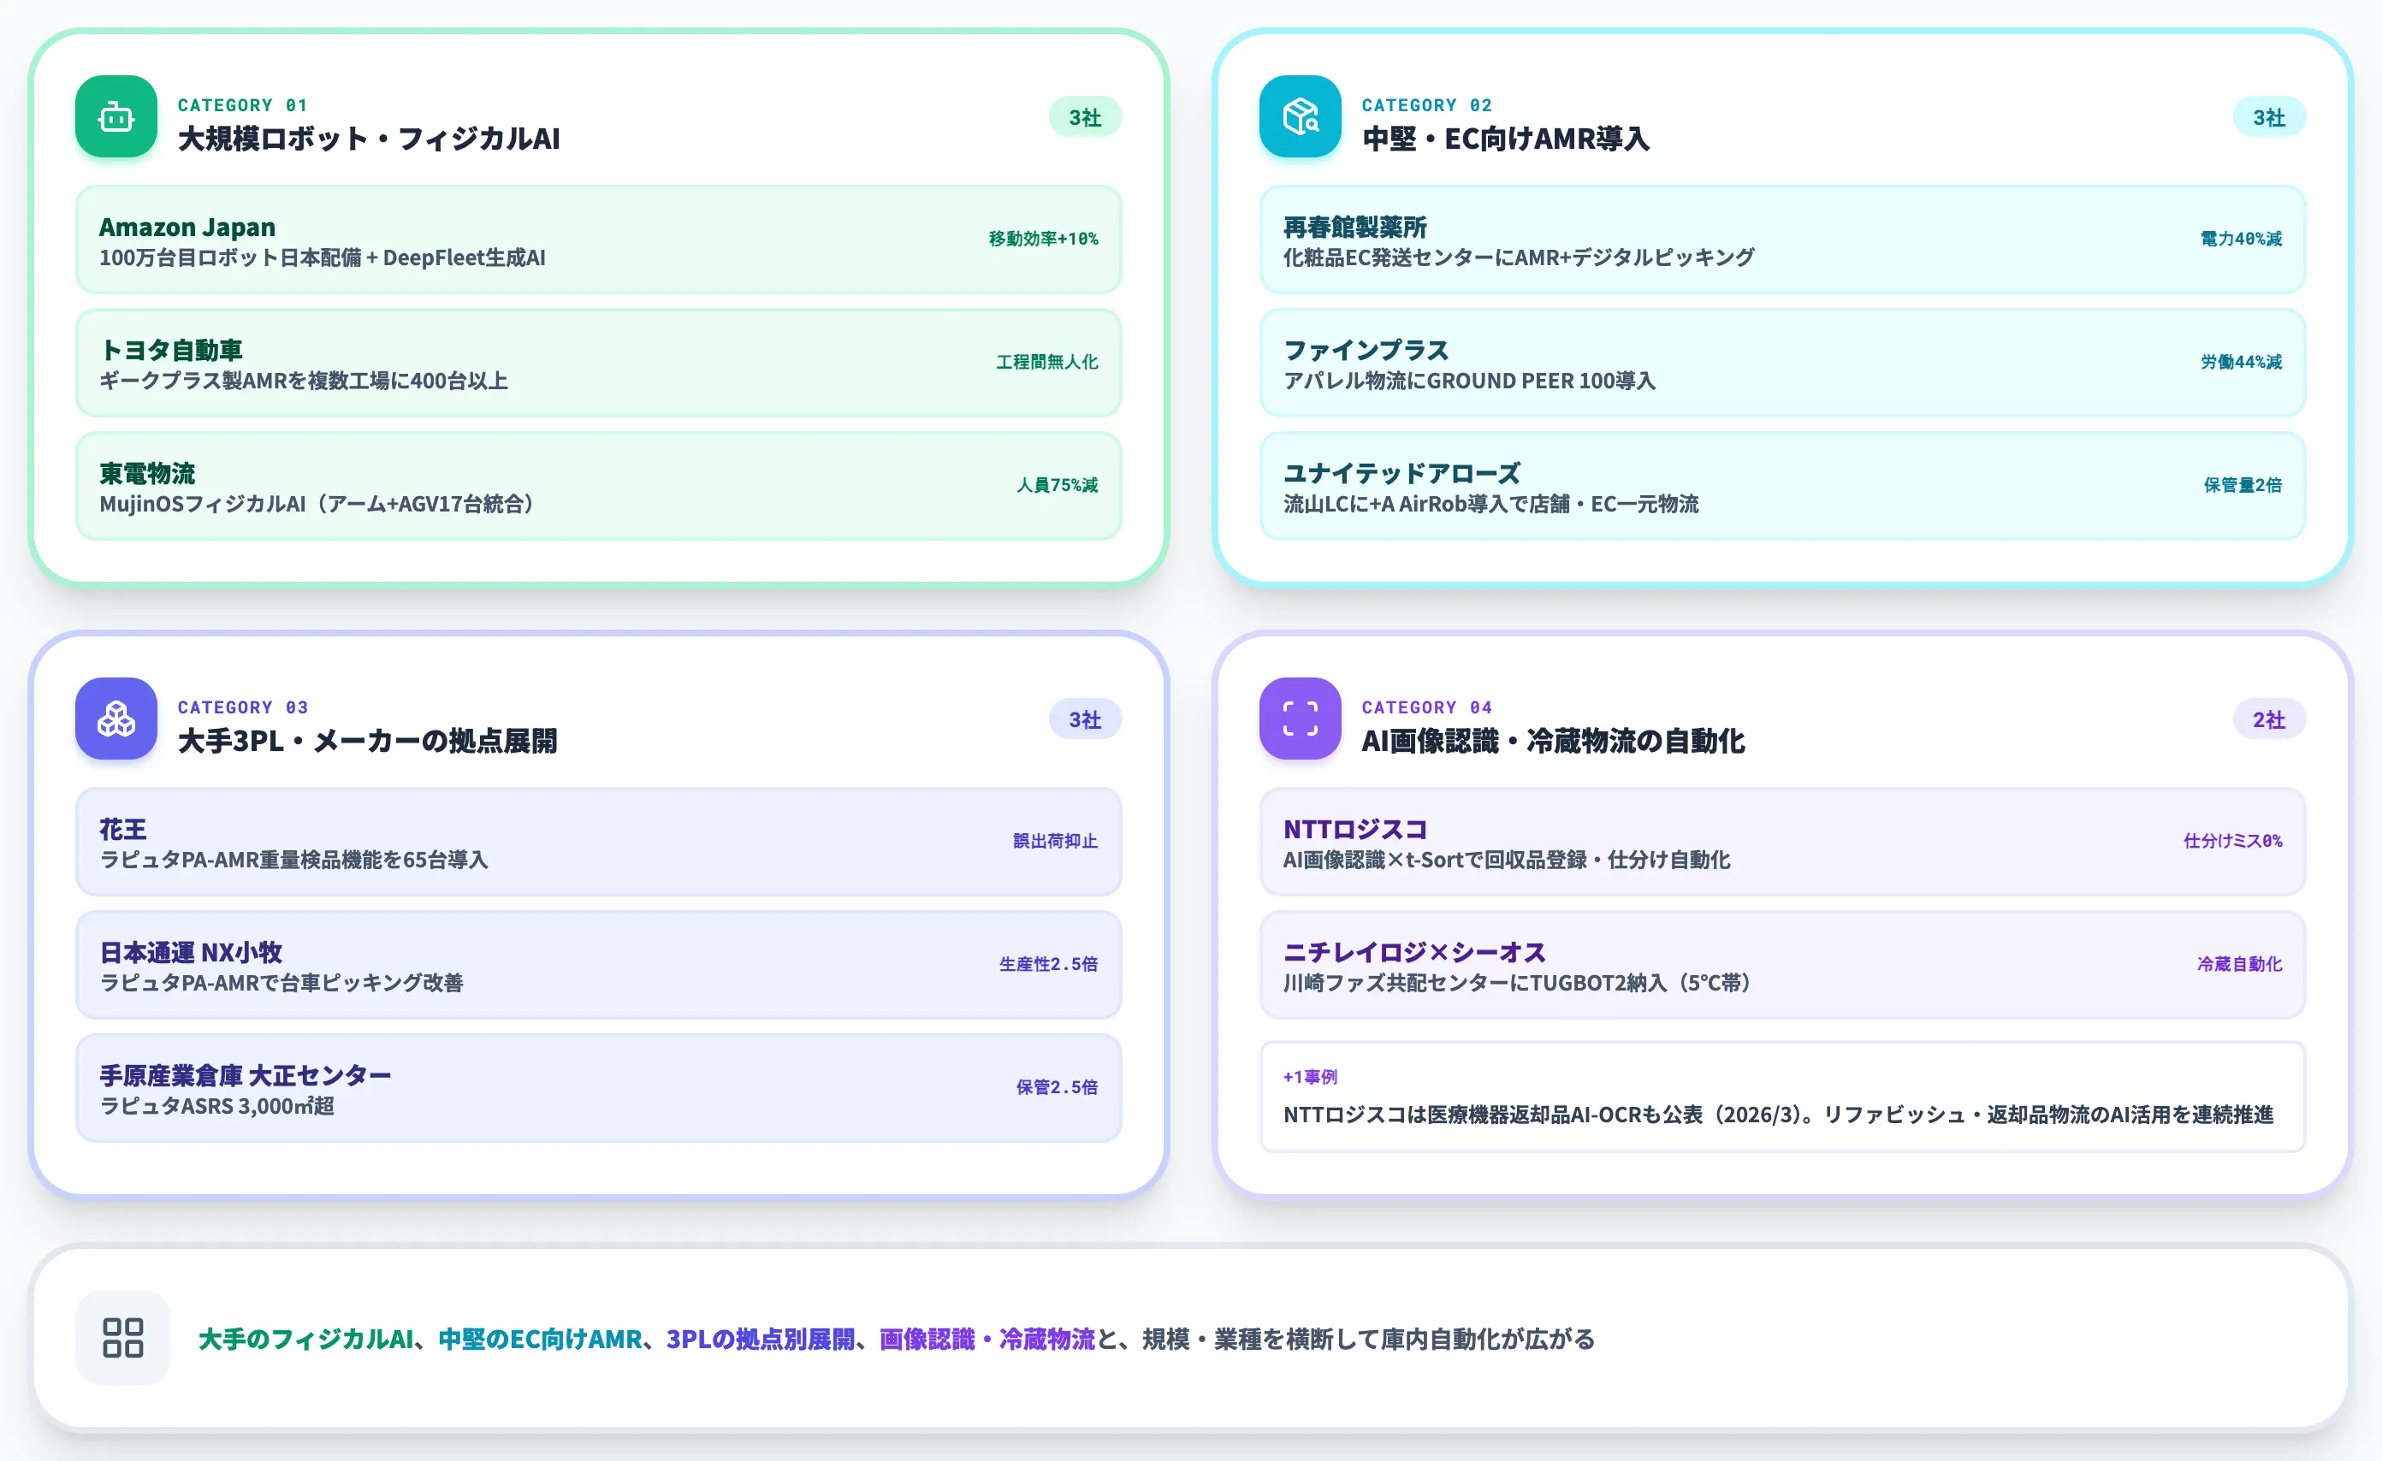Click the CATEGORY 02 label
Image resolution: width=2382 pixels, height=1461 pixels.
(x=1427, y=105)
